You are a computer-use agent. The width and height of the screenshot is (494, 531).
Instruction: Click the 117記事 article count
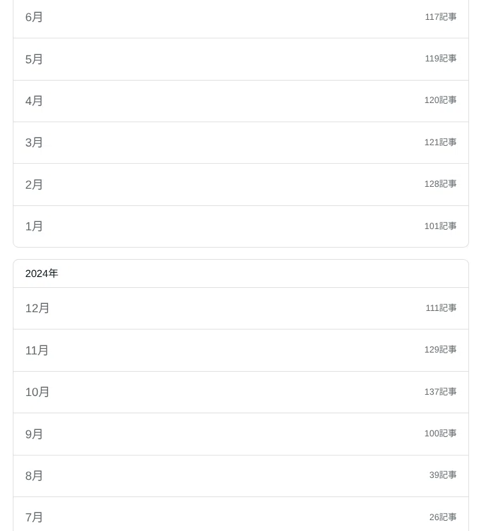440,17
